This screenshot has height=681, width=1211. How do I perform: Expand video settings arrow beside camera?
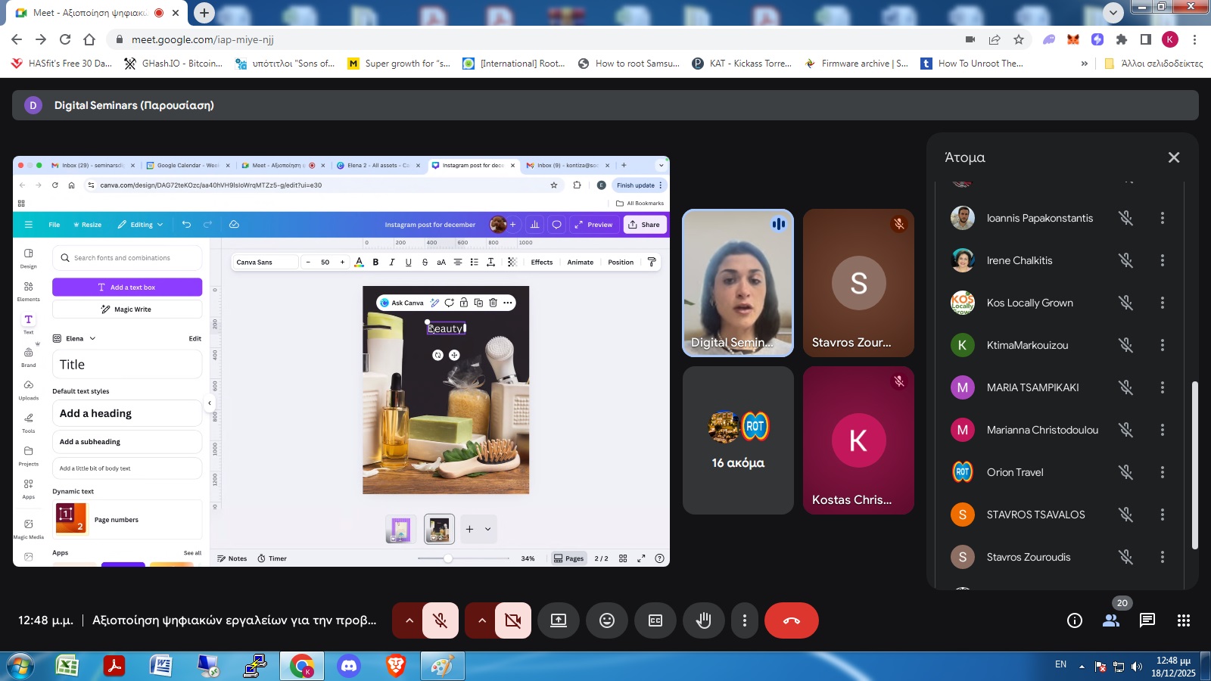click(482, 620)
